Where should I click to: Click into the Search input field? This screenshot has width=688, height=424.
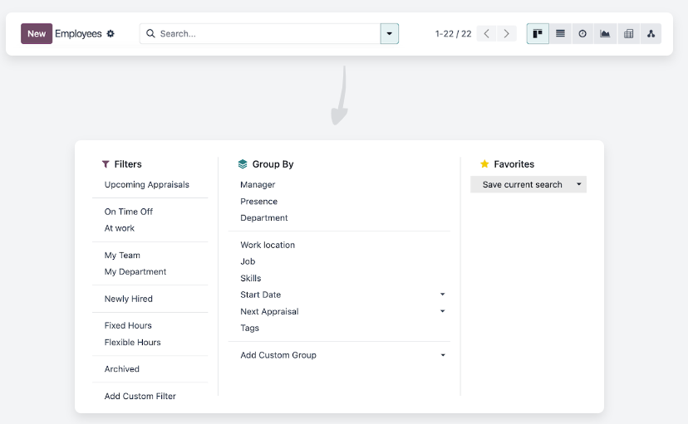[x=266, y=34]
